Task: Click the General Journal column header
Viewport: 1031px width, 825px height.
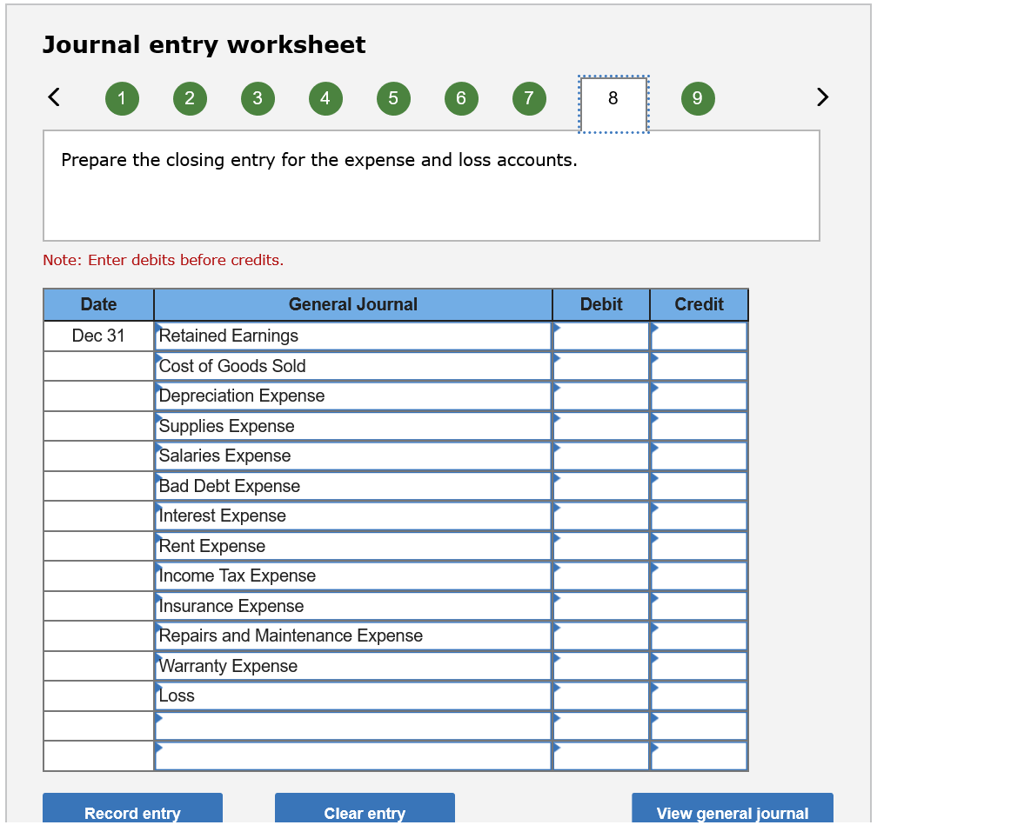Action: click(x=353, y=304)
